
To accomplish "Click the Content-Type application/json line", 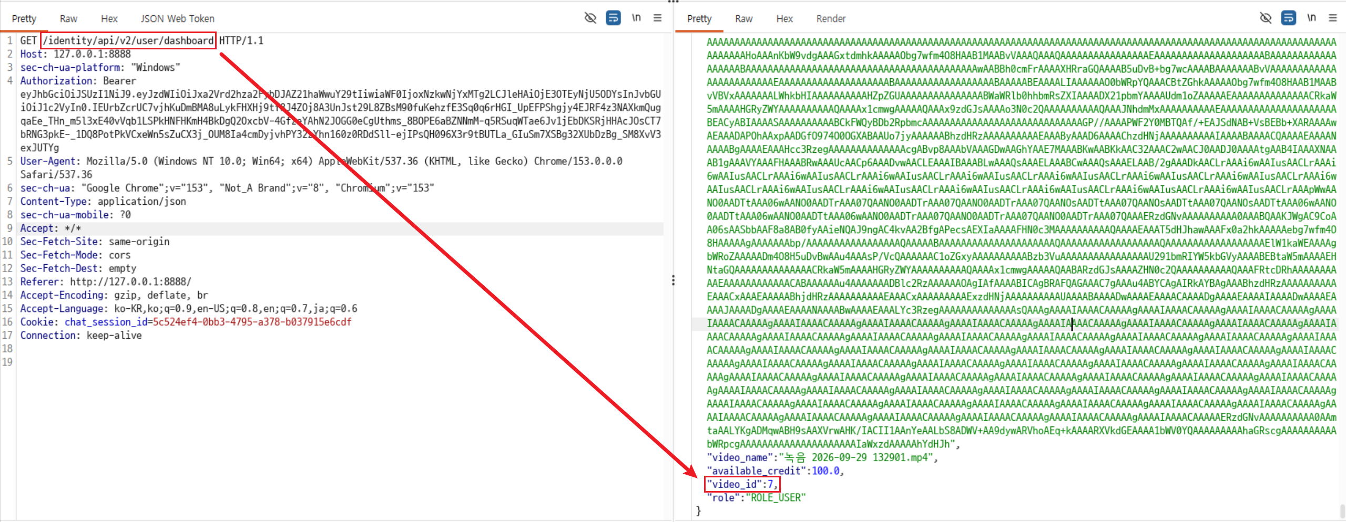I will 103,202.
